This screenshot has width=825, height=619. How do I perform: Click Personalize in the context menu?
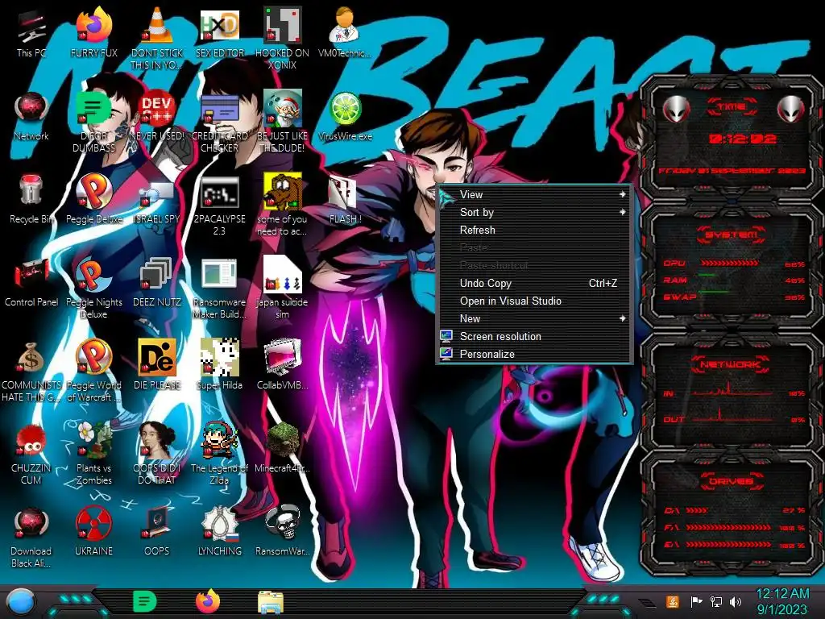[534, 355]
